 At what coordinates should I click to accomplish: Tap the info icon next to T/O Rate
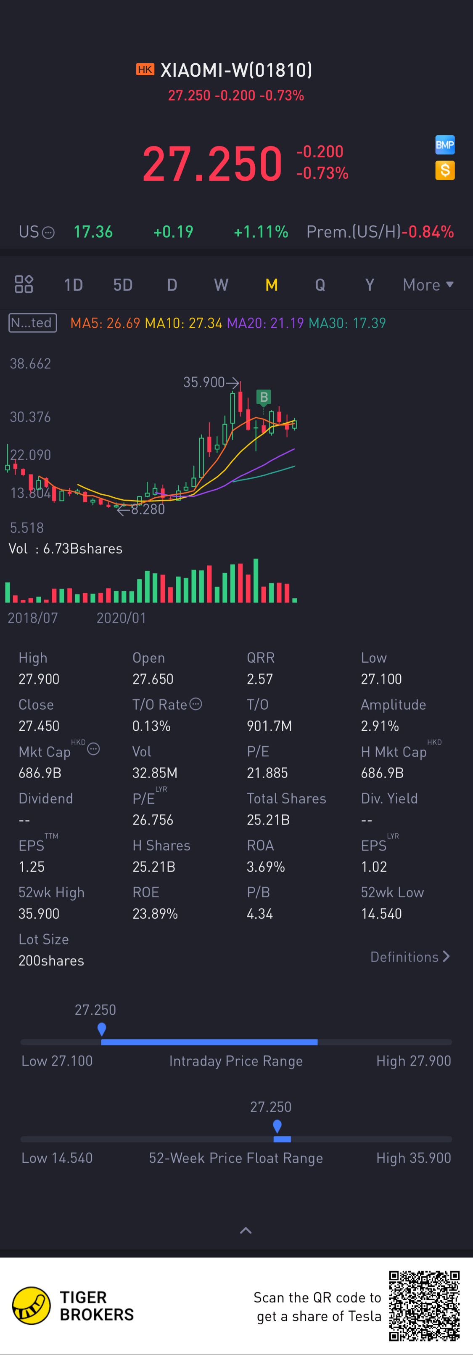coord(196,704)
